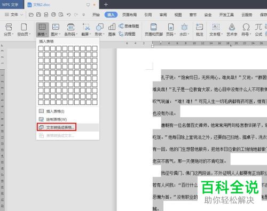This screenshot has width=267, height=211.
Task: Expand the 文件 menu dropdown arrow
Action: 22,15
